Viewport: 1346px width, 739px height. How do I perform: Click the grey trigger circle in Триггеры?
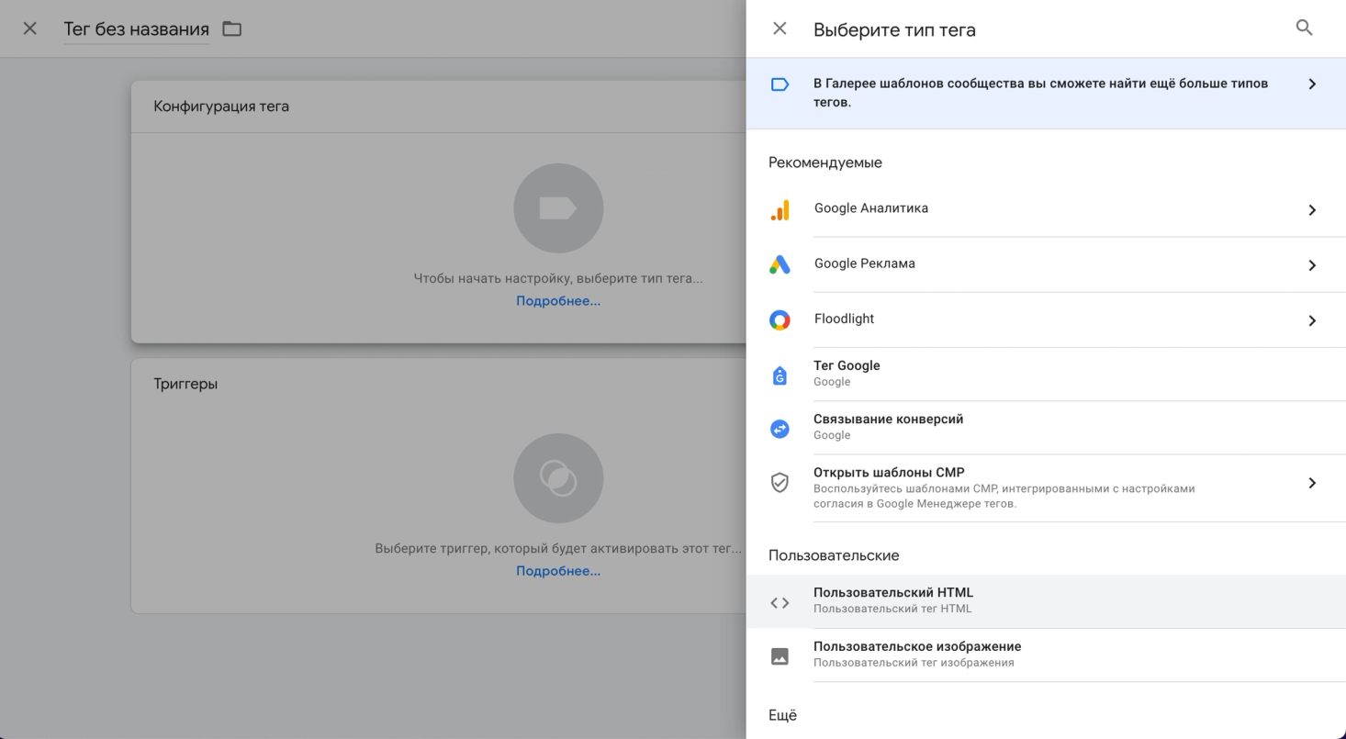point(558,478)
